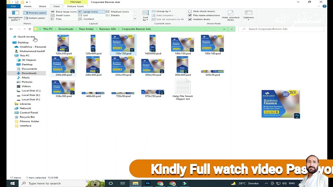Select Help File Smart Object .txt

point(183,90)
